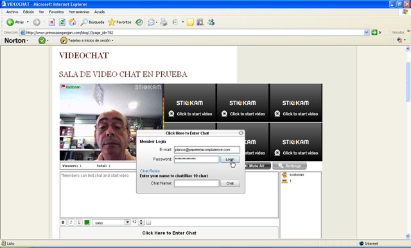
Task: Click the mail envelope toolbar icon
Action: tap(151, 22)
